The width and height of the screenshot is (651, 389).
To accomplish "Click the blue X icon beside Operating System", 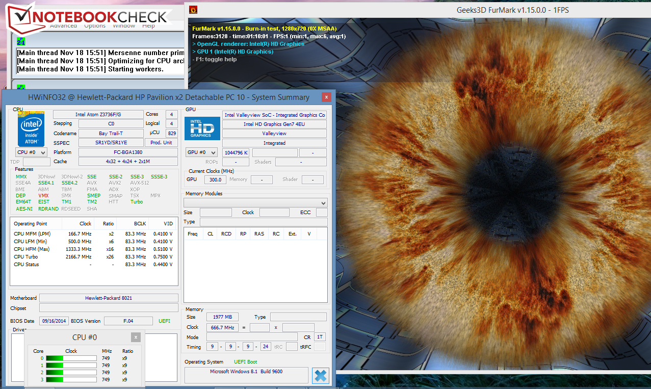I will point(320,376).
